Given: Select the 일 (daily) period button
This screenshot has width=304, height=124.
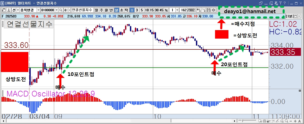Looking at the screenshot, I should (96, 10).
